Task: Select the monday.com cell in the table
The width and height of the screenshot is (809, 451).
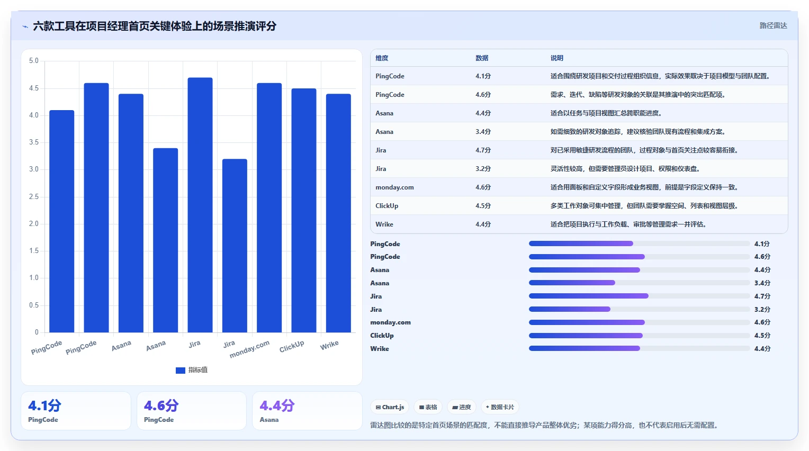Action: [x=394, y=187]
